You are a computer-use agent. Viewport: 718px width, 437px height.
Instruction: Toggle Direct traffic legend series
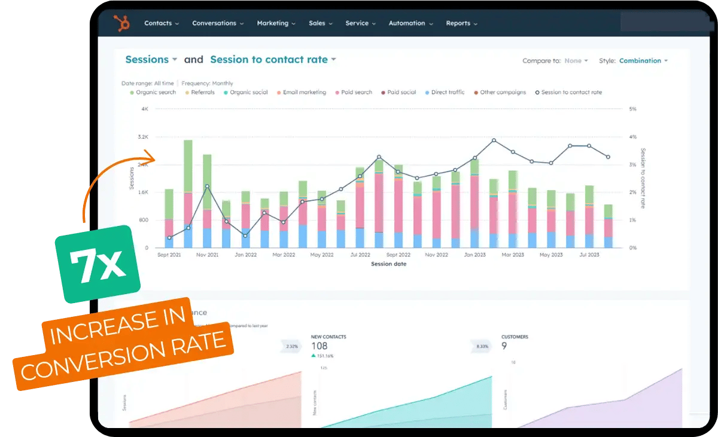click(444, 93)
